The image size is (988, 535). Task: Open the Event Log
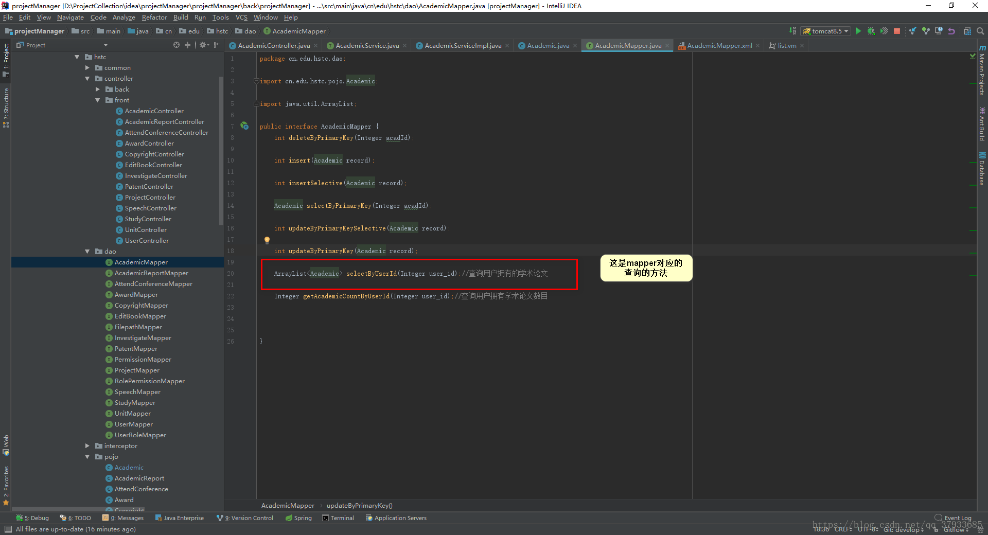click(954, 518)
